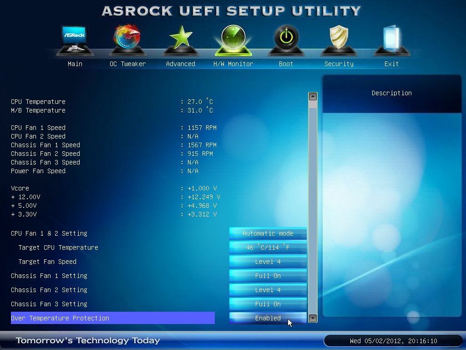
Task: Open the CPU Fan 1 & 2 Automatic mode dropdown
Action: pyautogui.click(x=268, y=233)
